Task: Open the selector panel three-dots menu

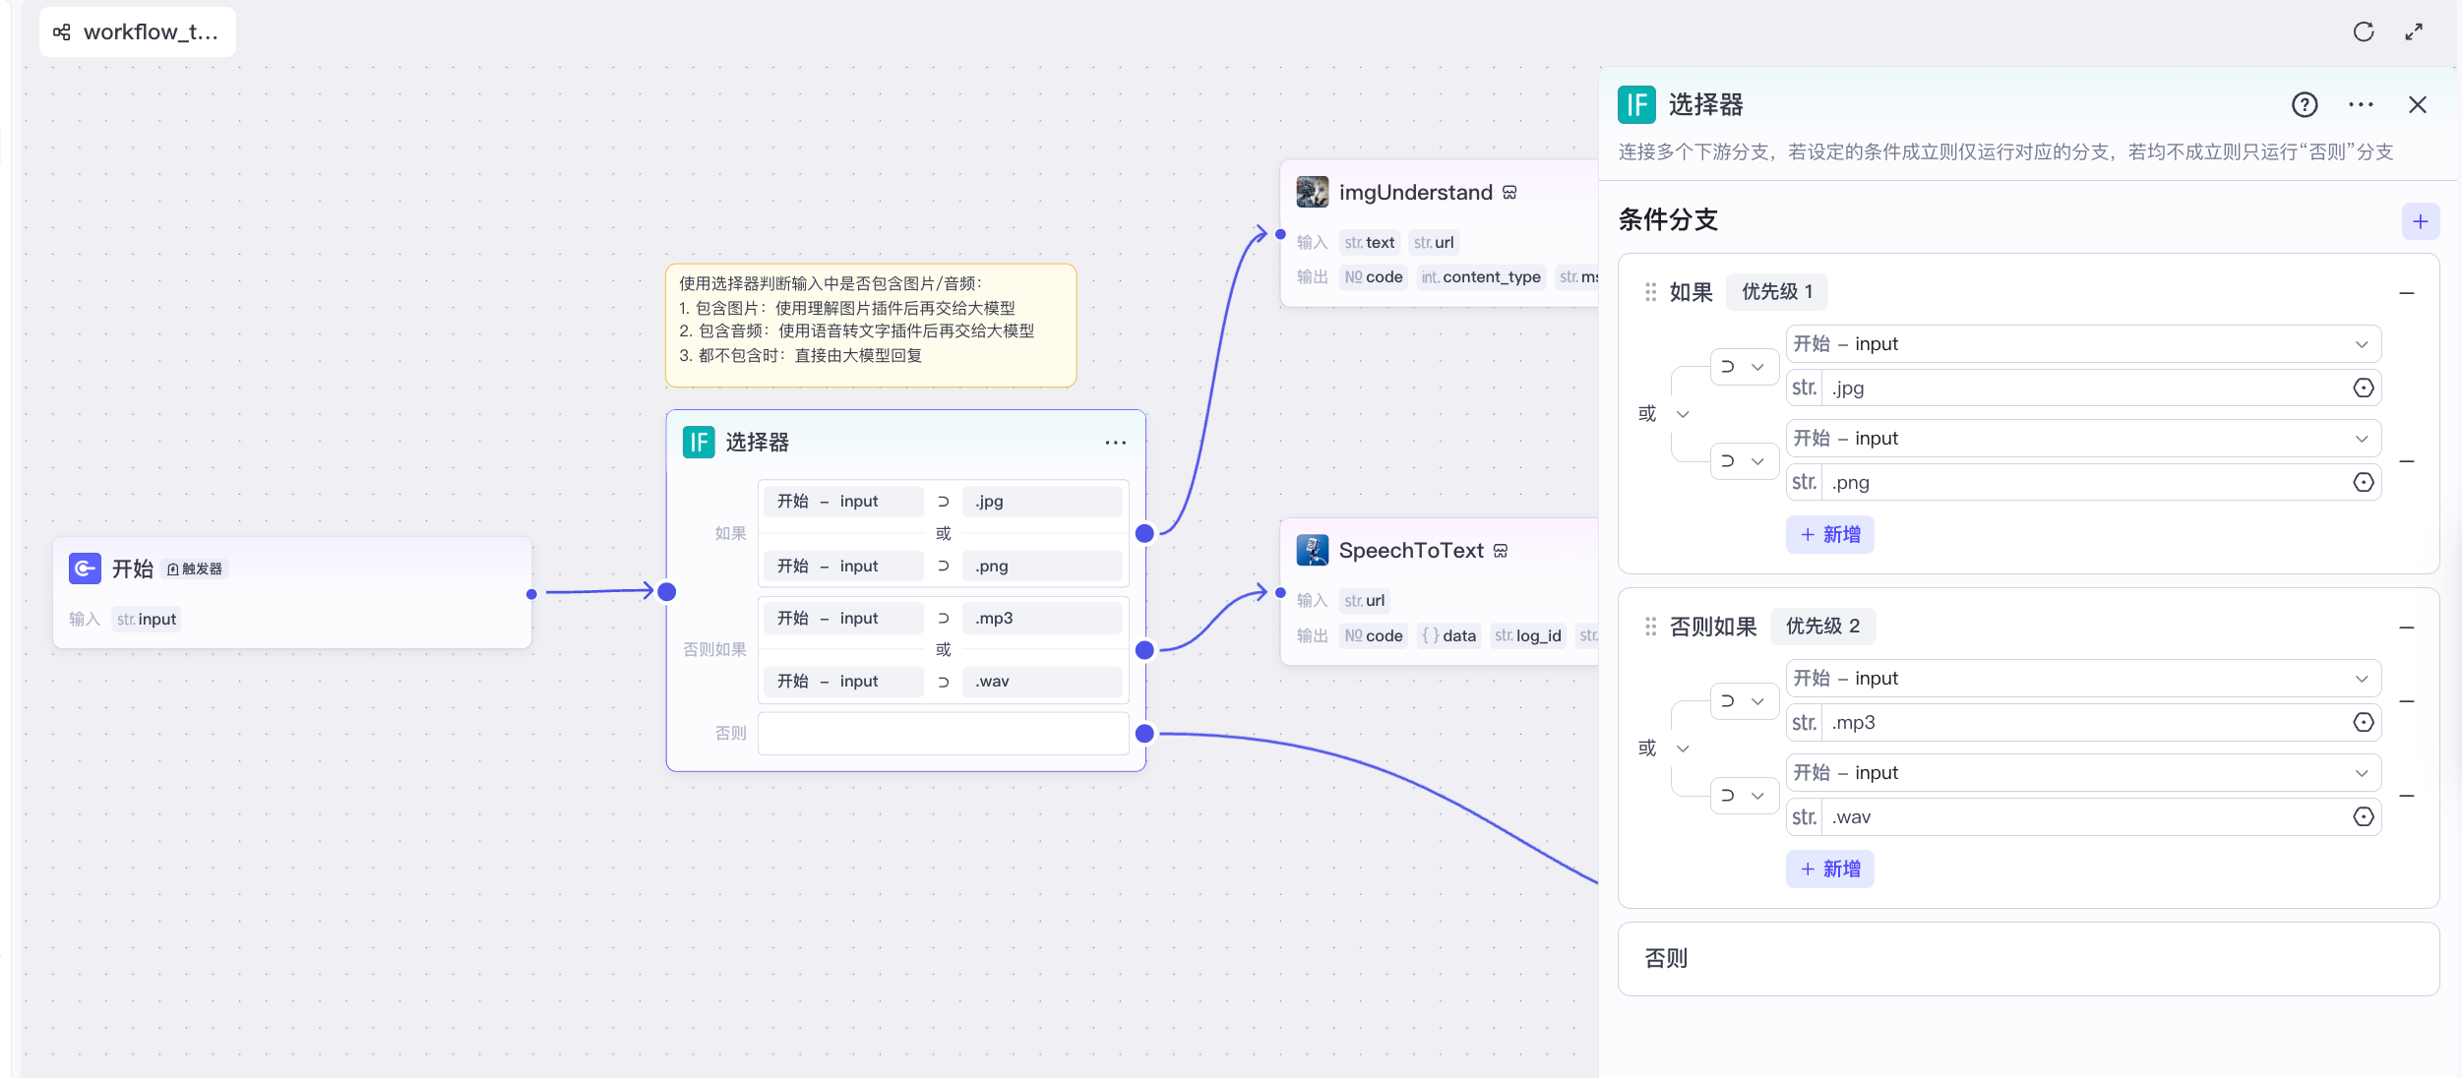Action: click(2361, 104)
